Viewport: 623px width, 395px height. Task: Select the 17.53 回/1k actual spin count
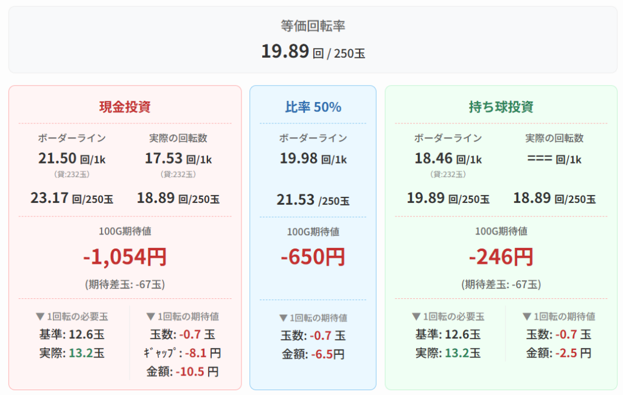[x=178, y=159]
